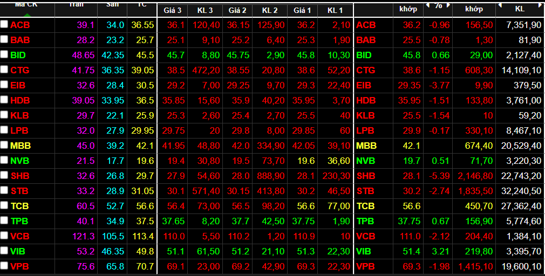Click VCB ceiling price 121.3
This screenshot has width=545, height=276.
(x=86, y=236)
